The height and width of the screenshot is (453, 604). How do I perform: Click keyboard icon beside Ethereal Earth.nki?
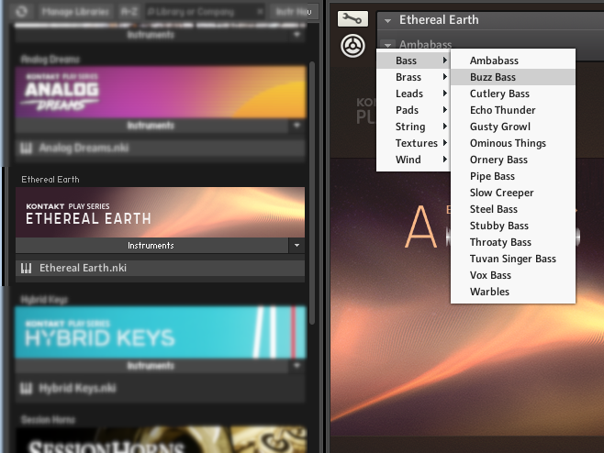coord(26,269)
